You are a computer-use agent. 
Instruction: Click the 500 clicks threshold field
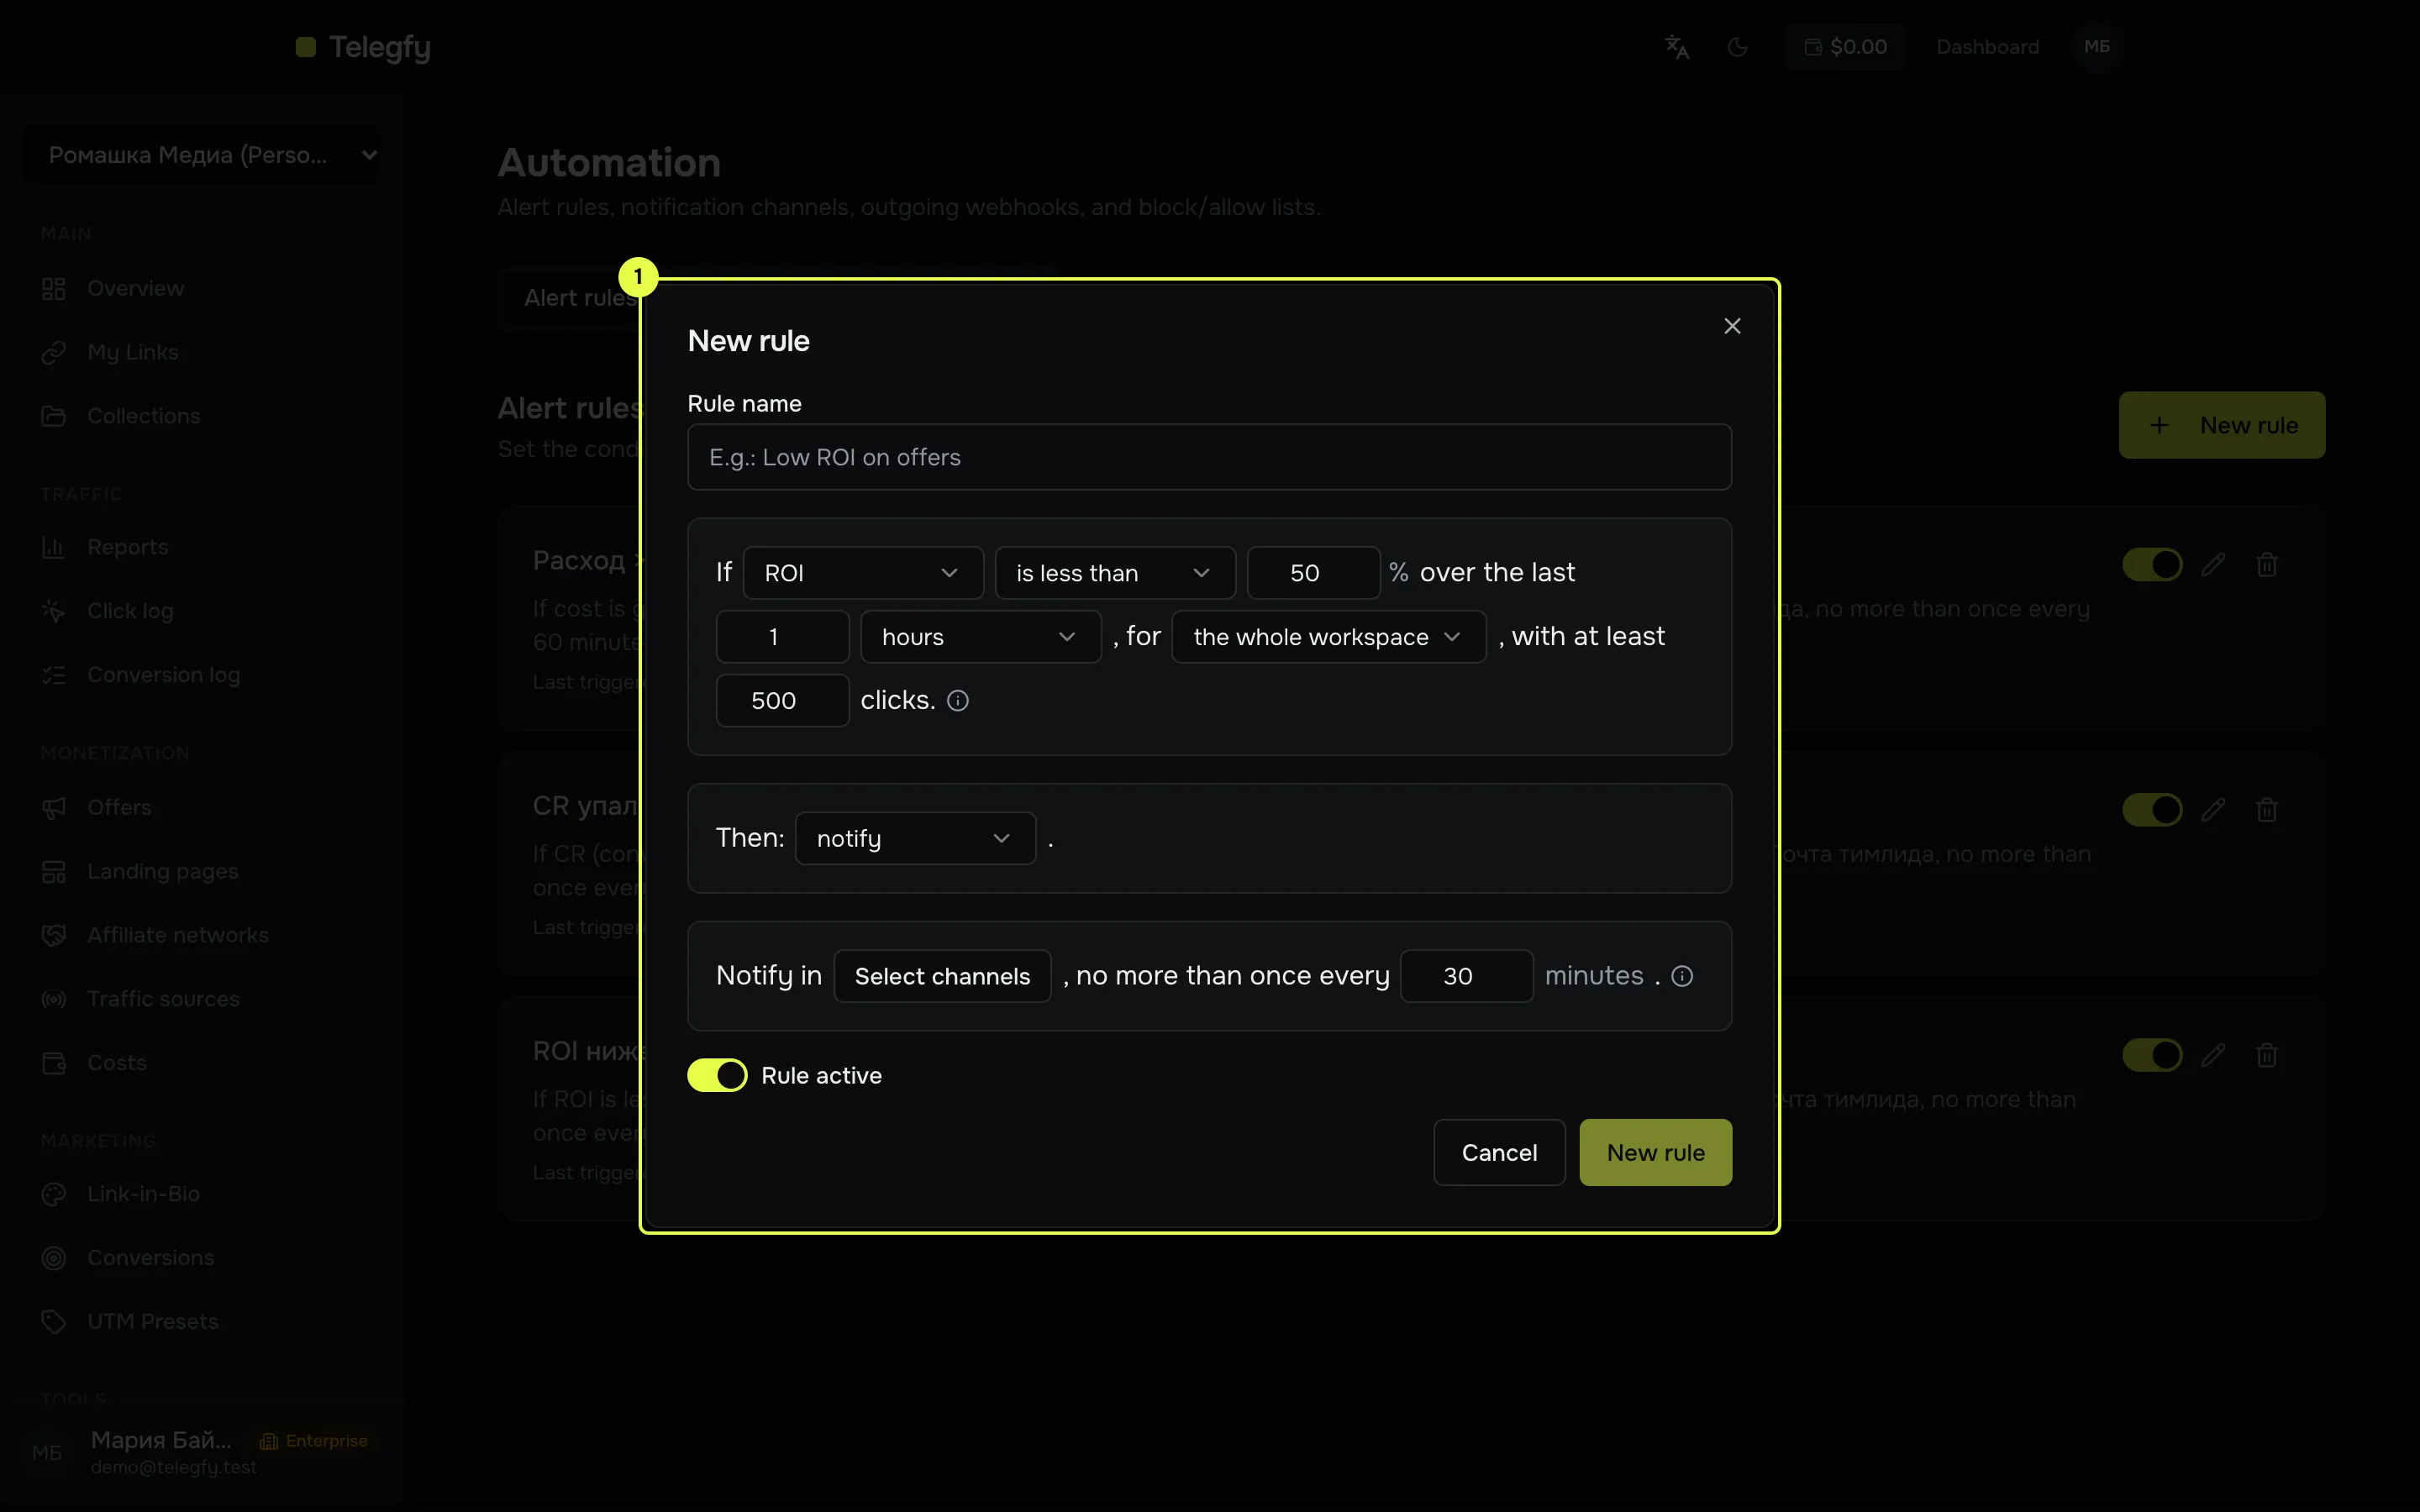click(x=782, y=701)
